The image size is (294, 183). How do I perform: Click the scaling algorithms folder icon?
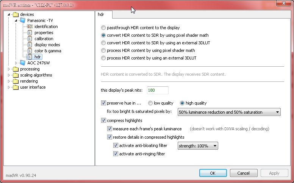click(x=16, y=75)
